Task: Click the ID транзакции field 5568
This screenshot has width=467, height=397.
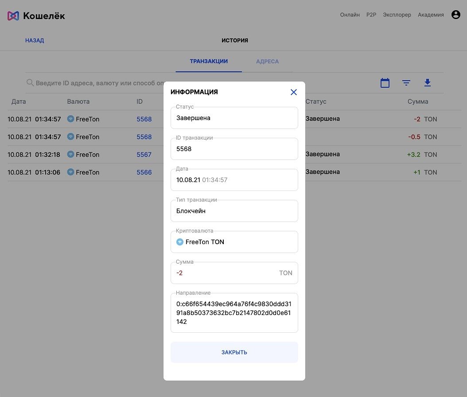Action: point(234,149)
